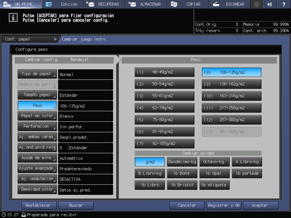Click Registrar y OK button
This screenshot has height=218, width=291.
click(x=224, y=206)
